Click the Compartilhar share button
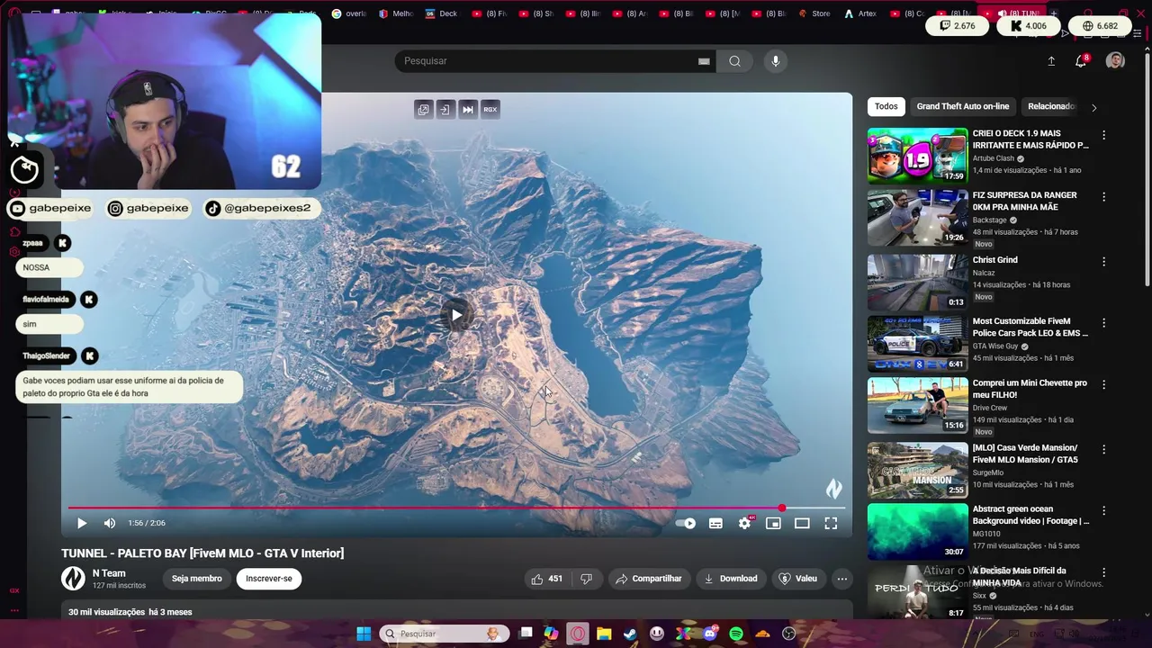Screen dimensions: 1152x648 [x=649, y=579]
